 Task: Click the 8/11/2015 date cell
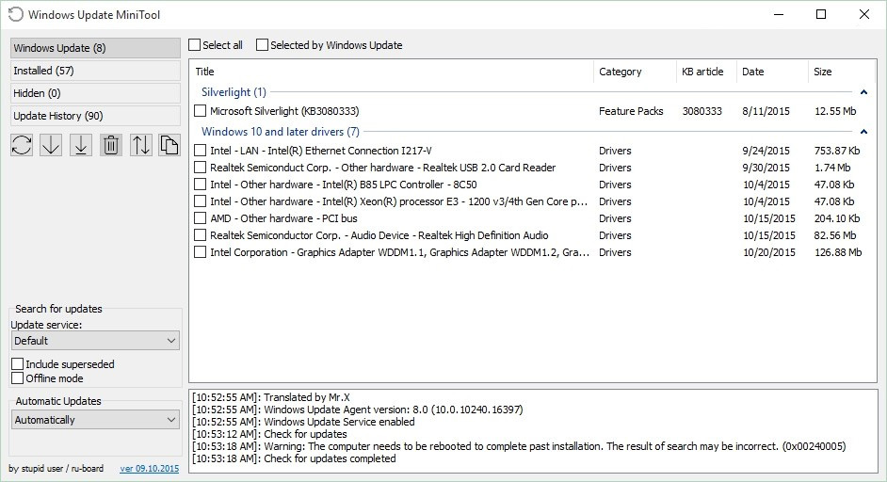(x=766, y=111)
